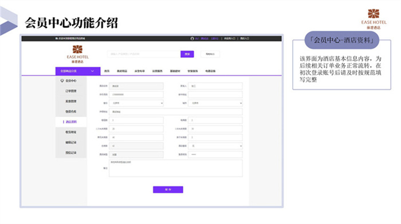401x224 pixels.
Task: Open 收货地址 in the left sidebar
Action: pos(71,132)
